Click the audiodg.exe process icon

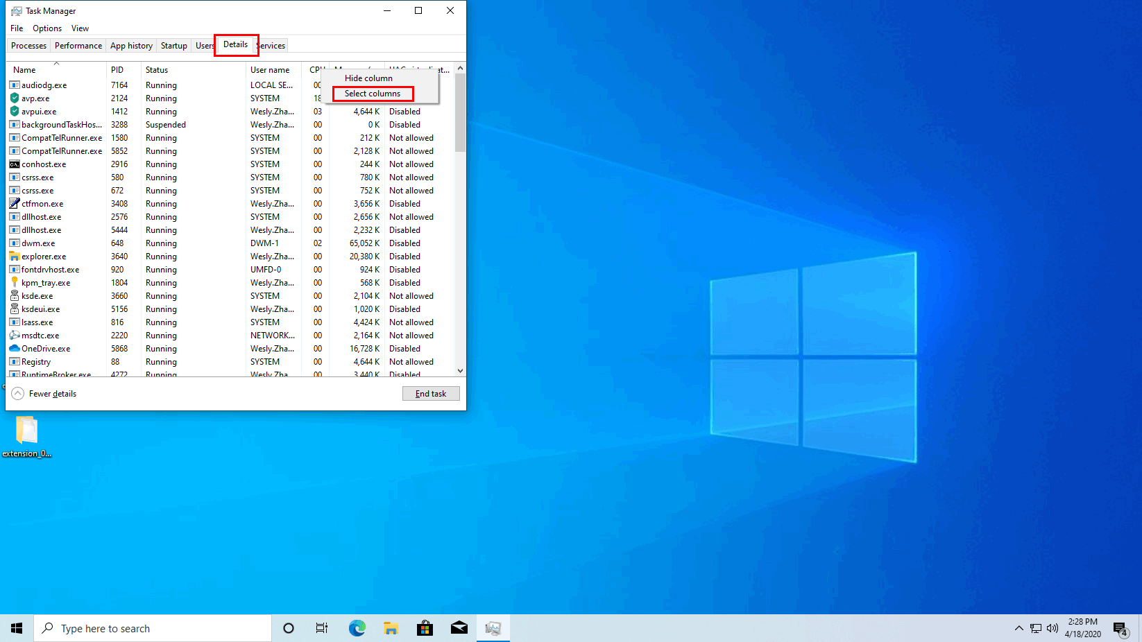tap(15, 85)
